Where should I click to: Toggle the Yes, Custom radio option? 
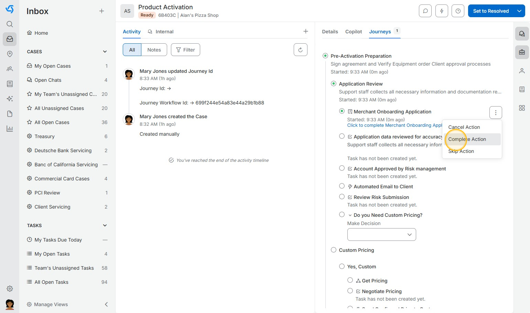click(x=342, y=266)
